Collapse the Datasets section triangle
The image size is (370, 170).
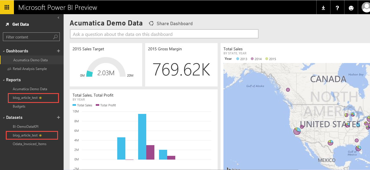[x=4, y=118]
